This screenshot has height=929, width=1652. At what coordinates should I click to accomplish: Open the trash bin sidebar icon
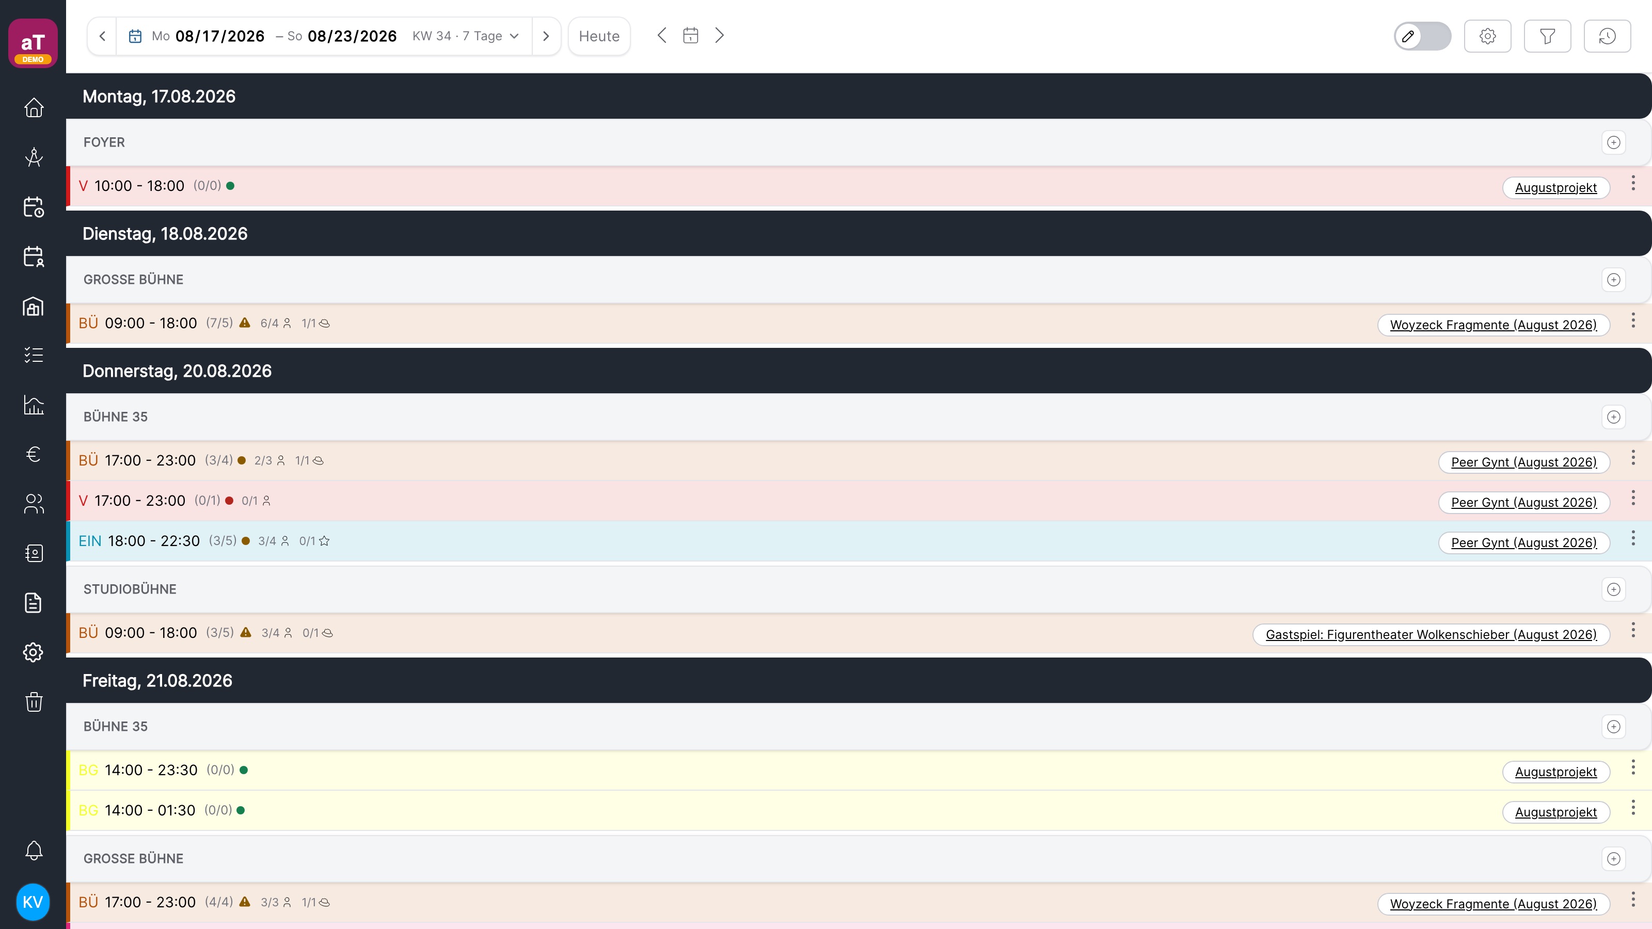click(x=34, y=701)
